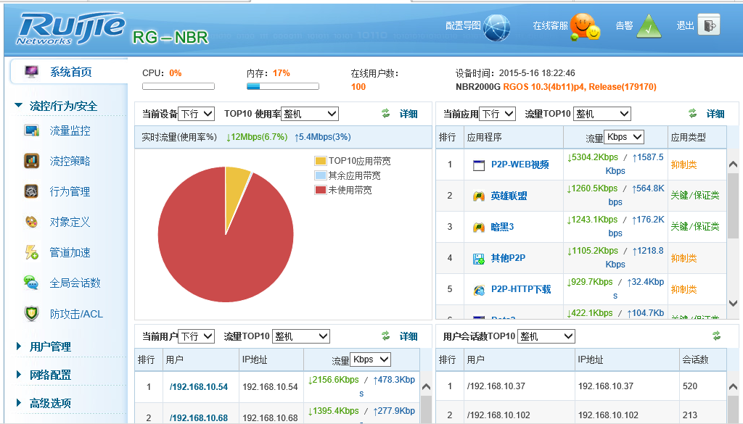Screen dimensions: 743x424
Task: Open P2P-WEB视频 application link
Action: pos(520,165)
